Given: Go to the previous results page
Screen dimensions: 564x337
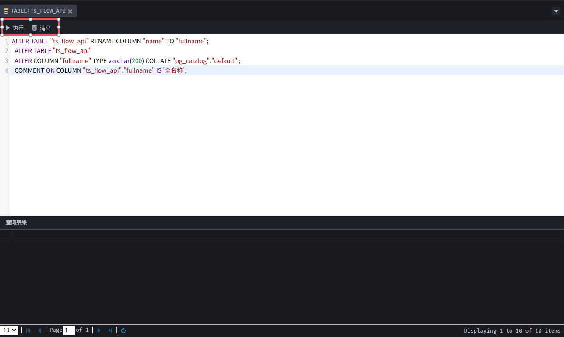Looking at the screenshot, I should [39, 330].
